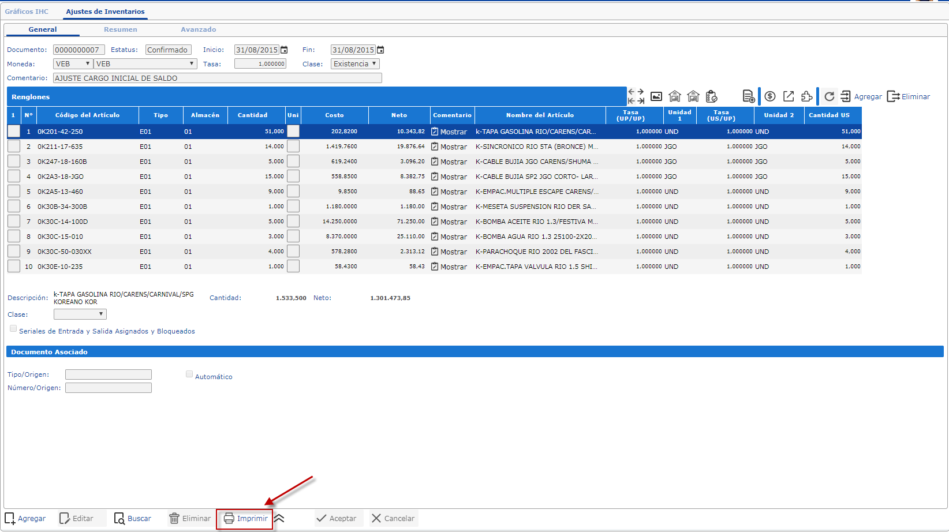Viewport: 949px width, 532px height.
Task: Click the external link export icon
Action: [x=789, y=96]
